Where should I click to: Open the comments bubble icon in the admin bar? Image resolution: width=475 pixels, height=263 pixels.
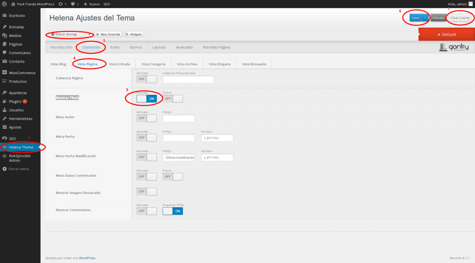coord(73,4)
